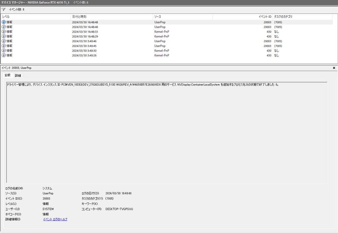
Task: Click info icon of 16:48:33 Kernel-PnP row
Action: coord(4,31)
